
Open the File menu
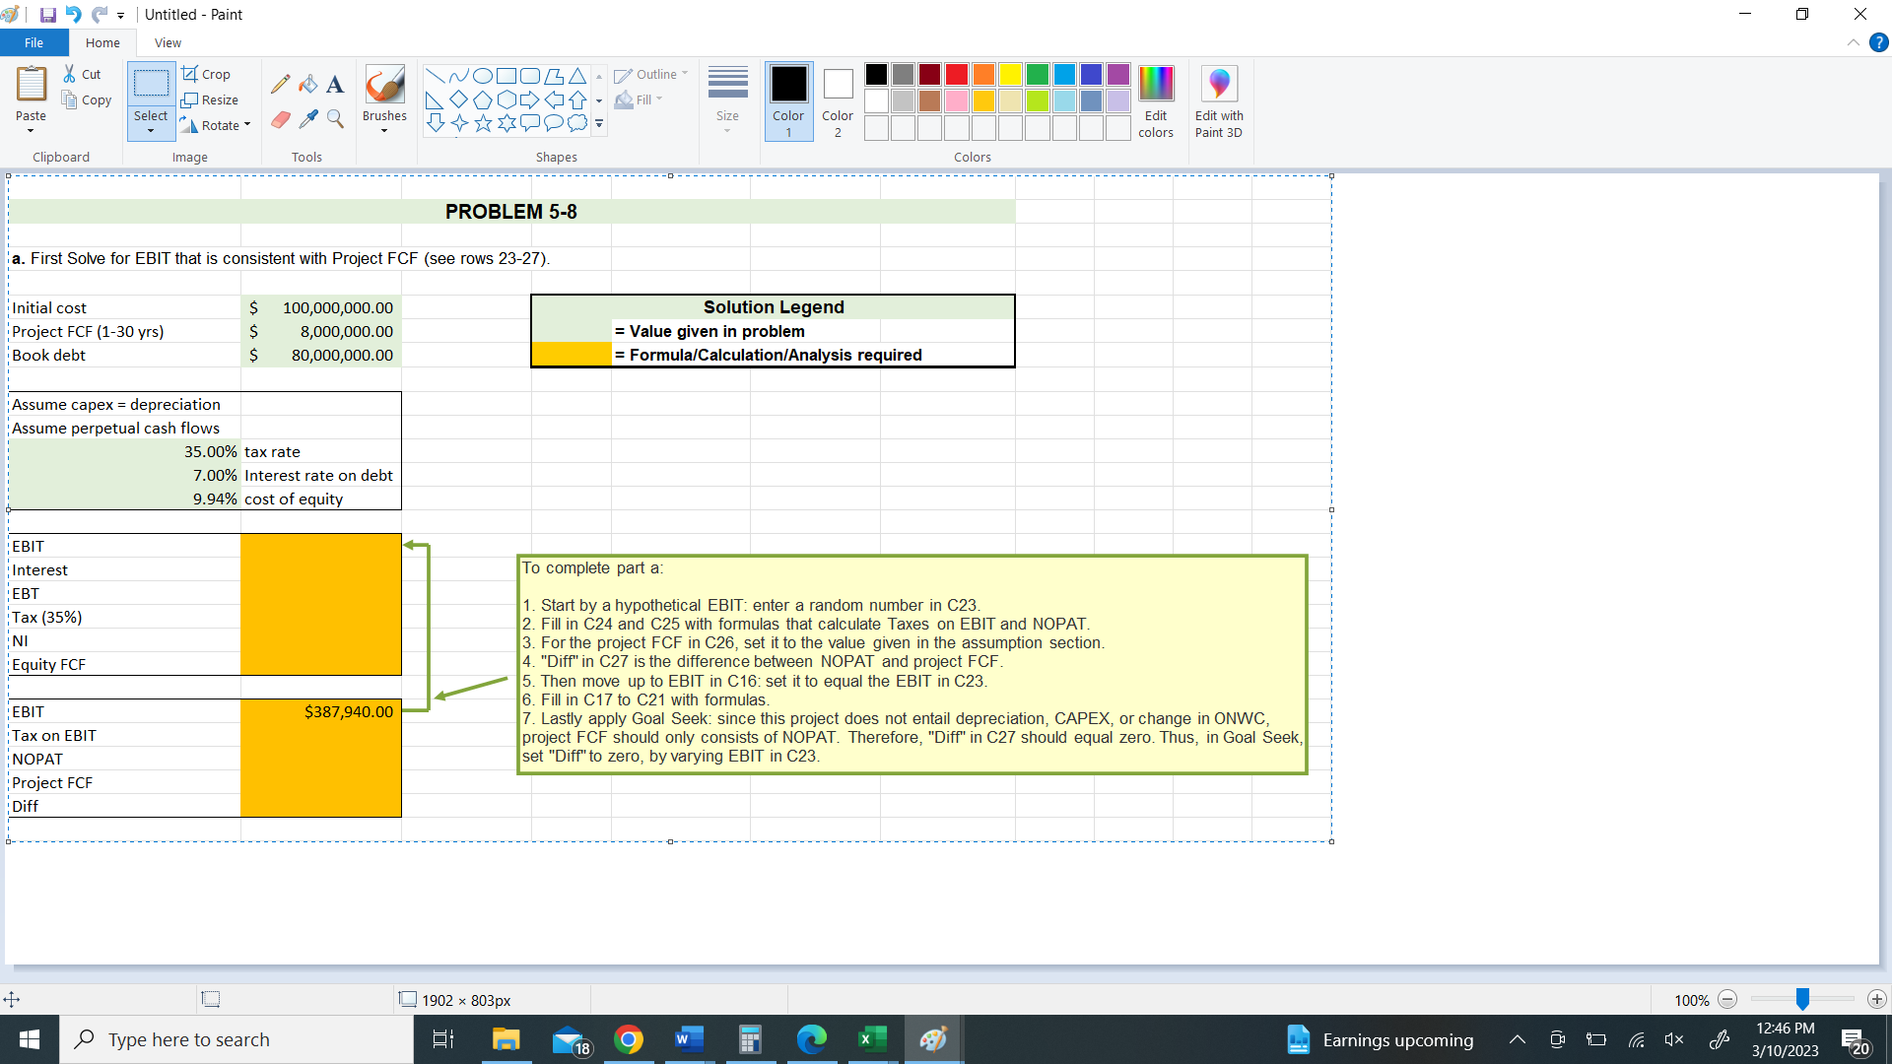pos(34,42)
